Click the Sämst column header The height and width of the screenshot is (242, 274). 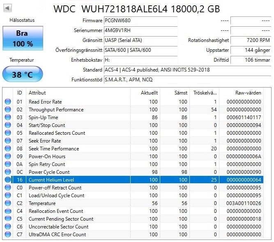(x=175, y=93)
